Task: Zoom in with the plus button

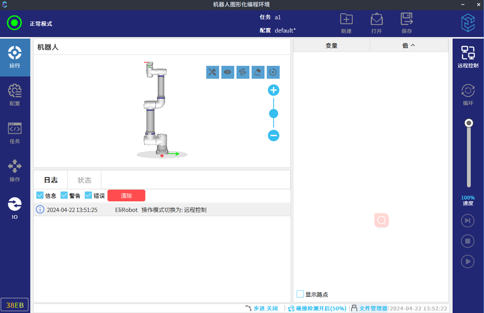Action: pyautogui.click(x=273, y=90)
